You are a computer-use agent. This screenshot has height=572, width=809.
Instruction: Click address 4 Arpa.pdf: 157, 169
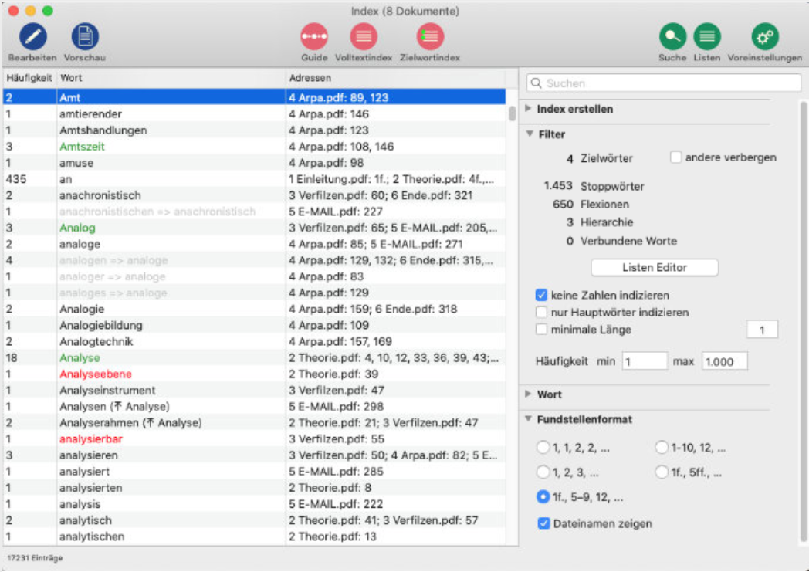coord(340,341)
